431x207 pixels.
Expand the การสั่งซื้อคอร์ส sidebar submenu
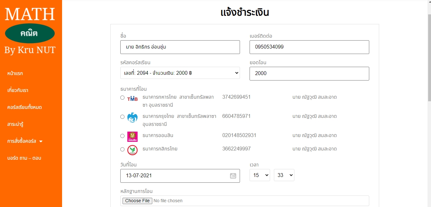pos(25,141)
